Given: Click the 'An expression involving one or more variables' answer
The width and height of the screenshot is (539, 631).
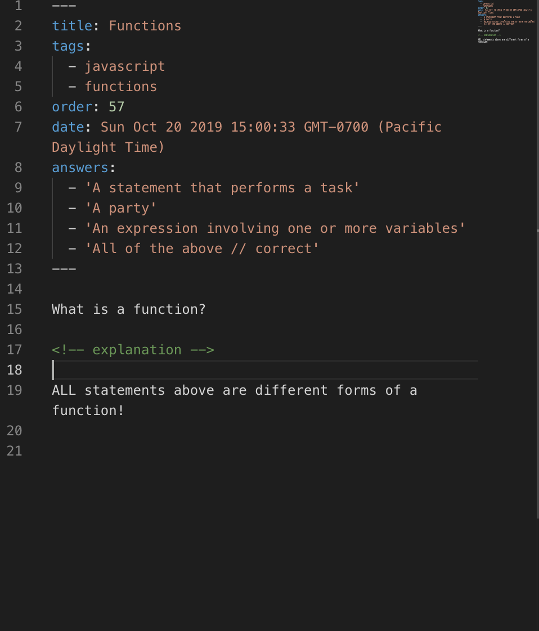Looking at the screenshot, I should pyautogui.click(x=275, y=228).
